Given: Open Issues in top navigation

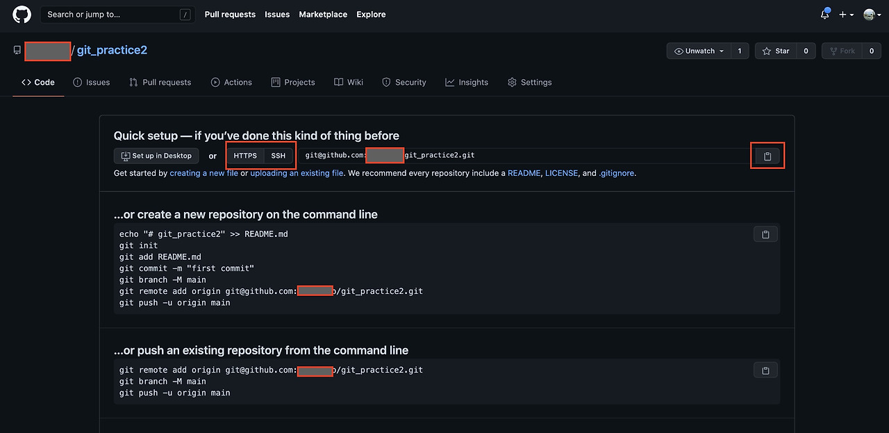Looking at the screenshot, I should tap(277, 15).
